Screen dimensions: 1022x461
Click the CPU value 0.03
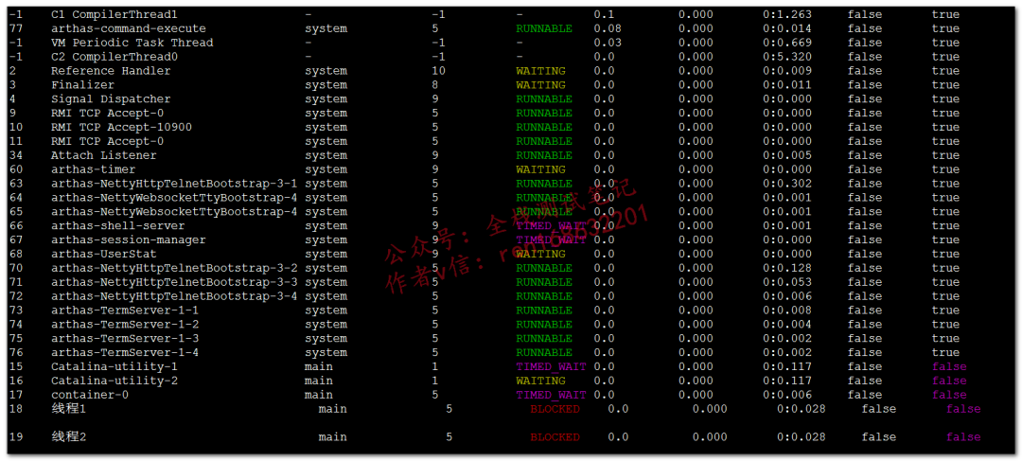(x=608, y=43)
